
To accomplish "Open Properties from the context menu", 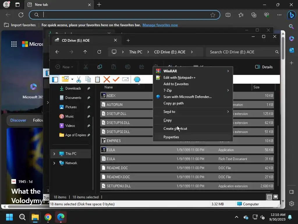I will click(193, 137).
